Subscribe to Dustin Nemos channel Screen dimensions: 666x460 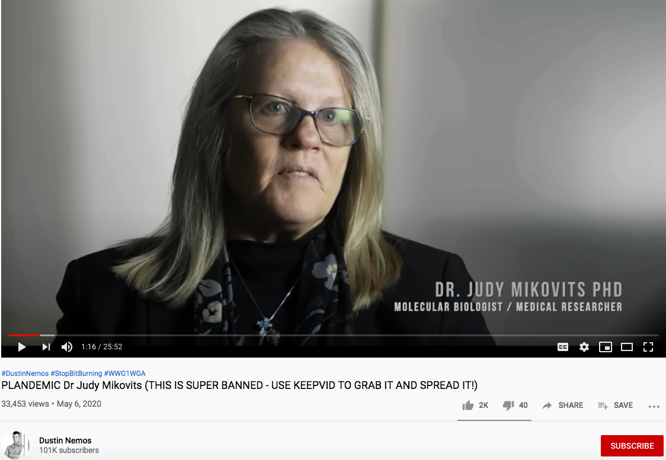point(632,446)
